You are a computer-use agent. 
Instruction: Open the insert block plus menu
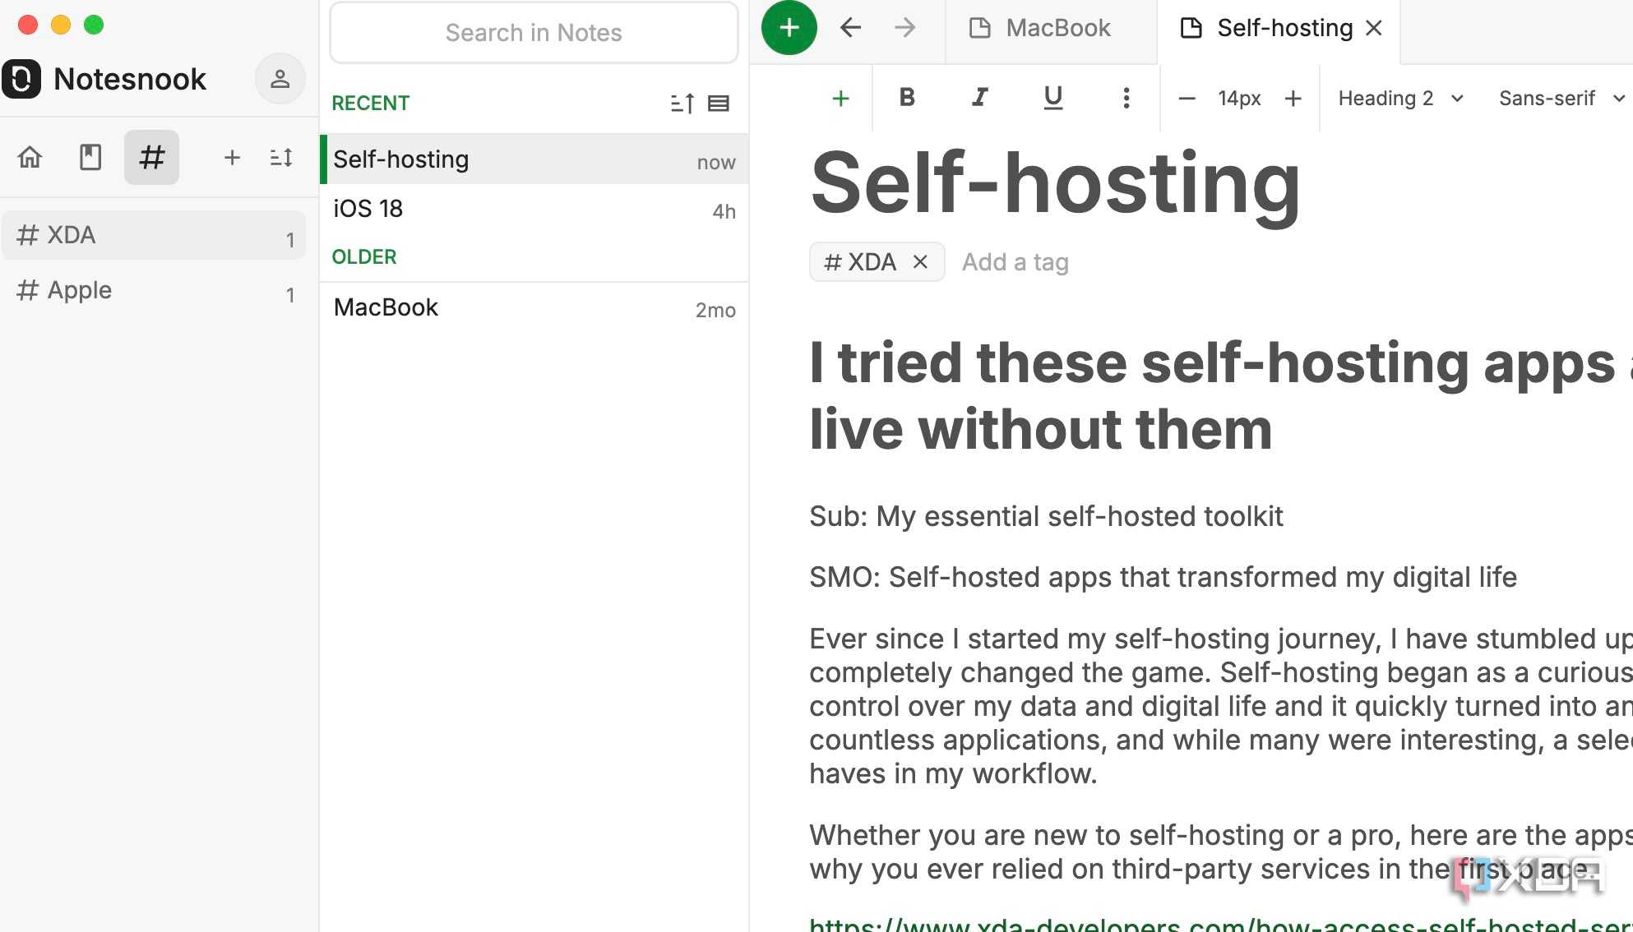(x=840, y=99)
